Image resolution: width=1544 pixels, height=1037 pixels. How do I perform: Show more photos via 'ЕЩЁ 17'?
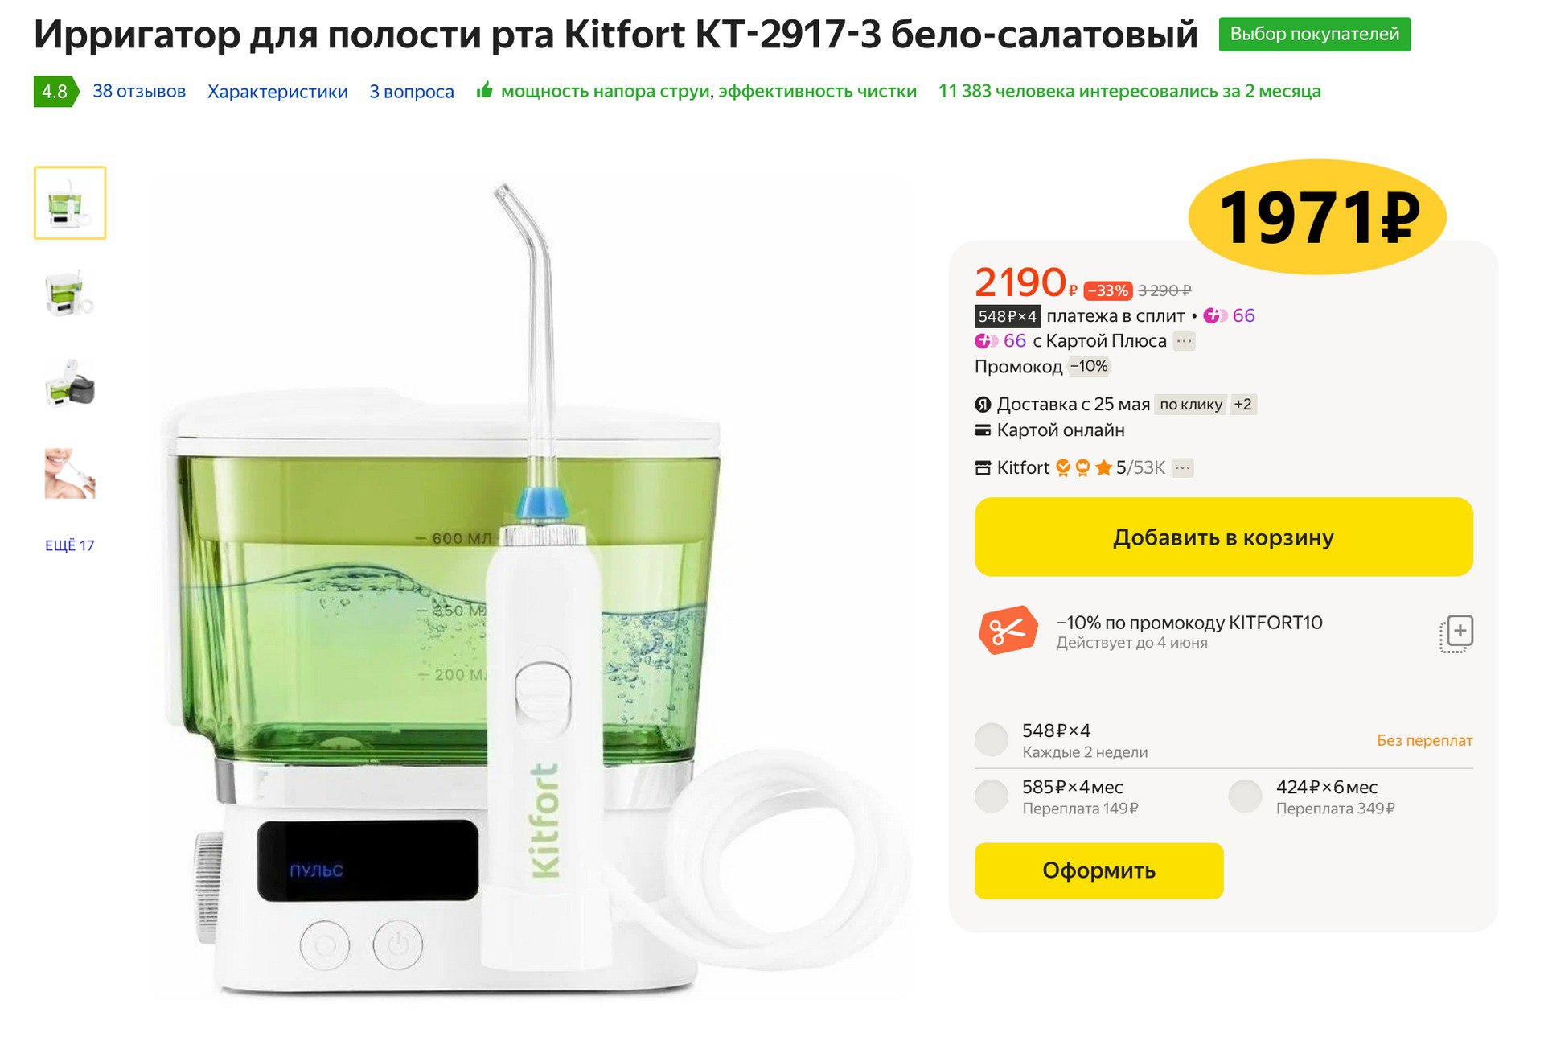70,545
